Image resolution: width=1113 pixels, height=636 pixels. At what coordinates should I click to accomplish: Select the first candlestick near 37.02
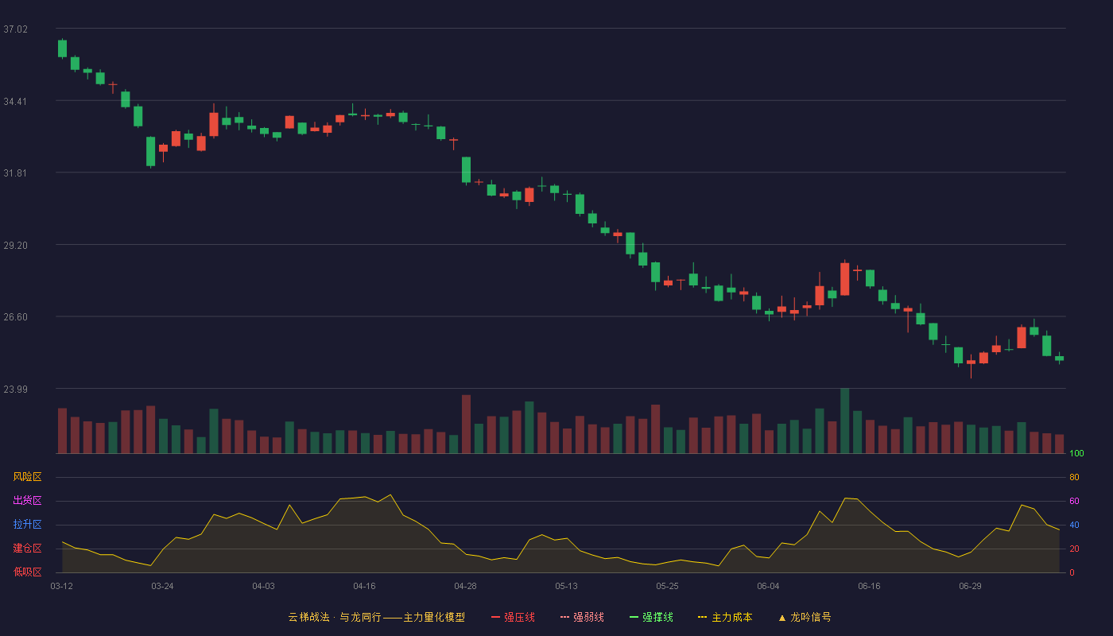pos(62,48)
